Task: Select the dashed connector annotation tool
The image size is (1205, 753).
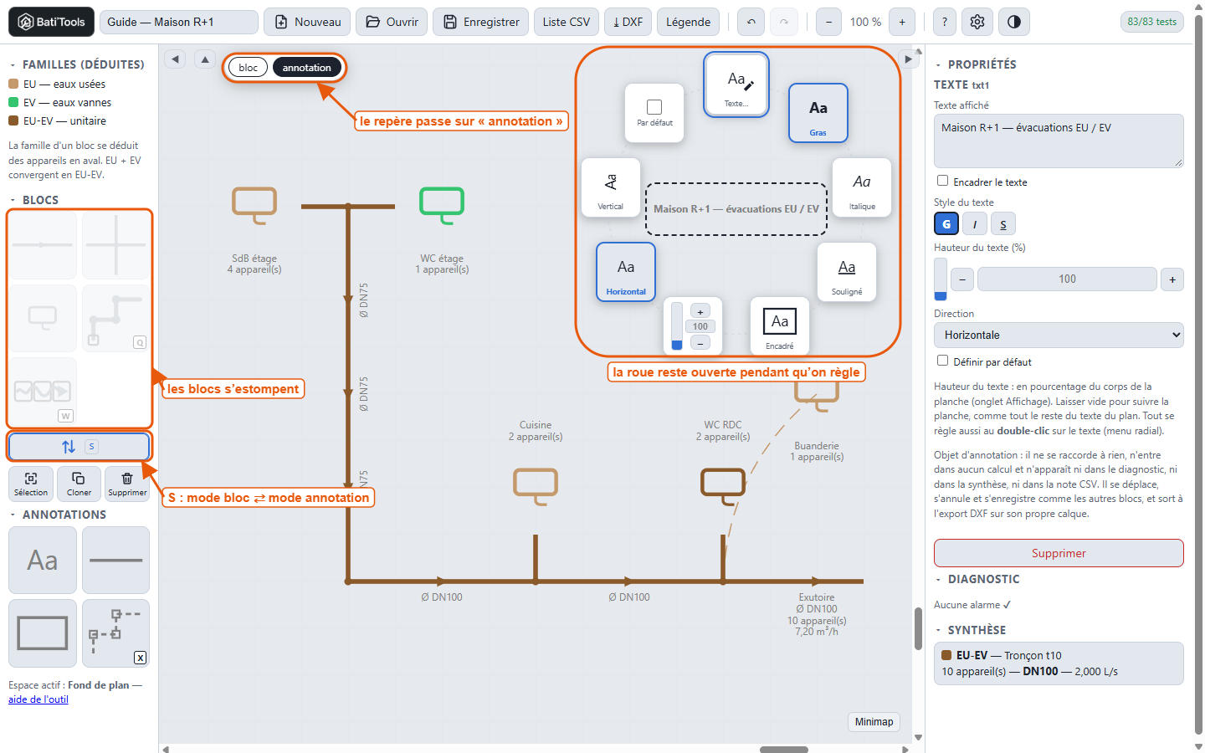Action: (115, 633)
